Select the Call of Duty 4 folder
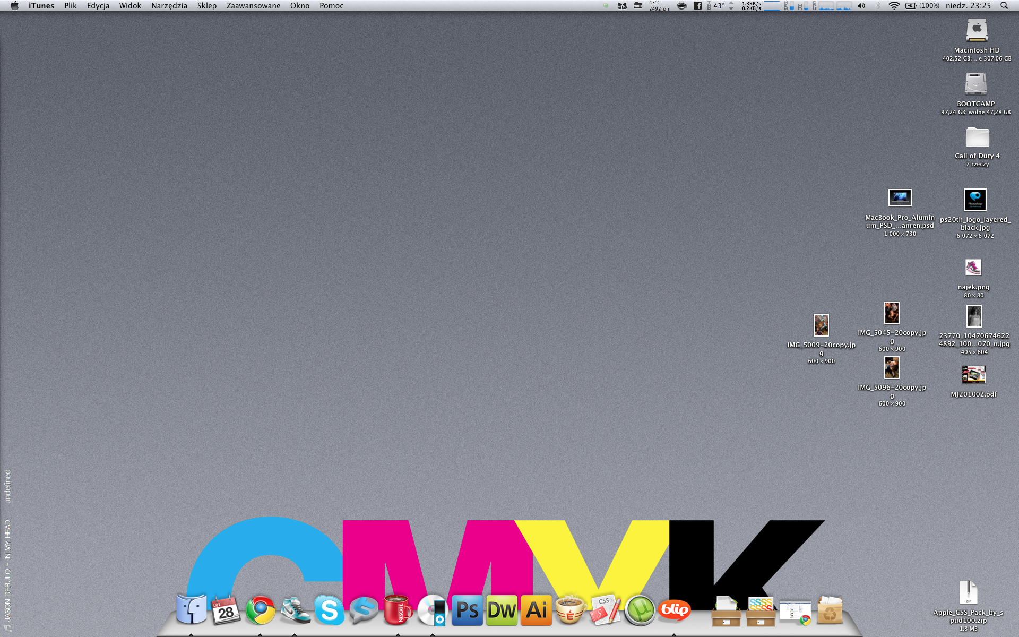Viewport: 1019px width, 637px height. coord(977,138)
